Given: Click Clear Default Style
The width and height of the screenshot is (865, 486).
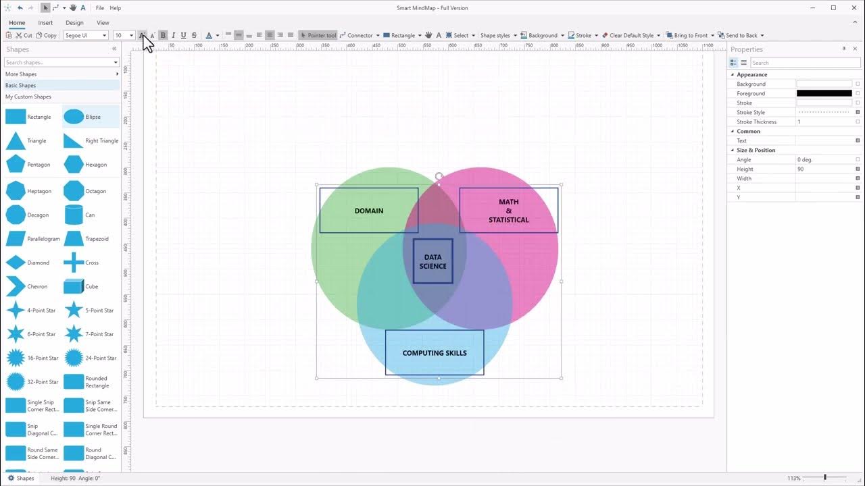Looking at the screenshot, I should pos(628,35).
